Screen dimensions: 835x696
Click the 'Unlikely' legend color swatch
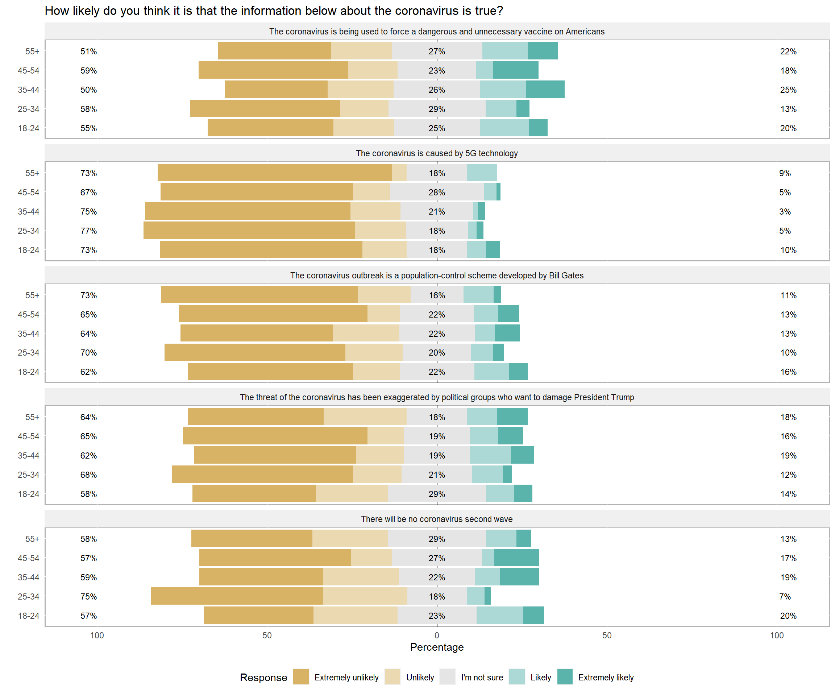point(392,677)
